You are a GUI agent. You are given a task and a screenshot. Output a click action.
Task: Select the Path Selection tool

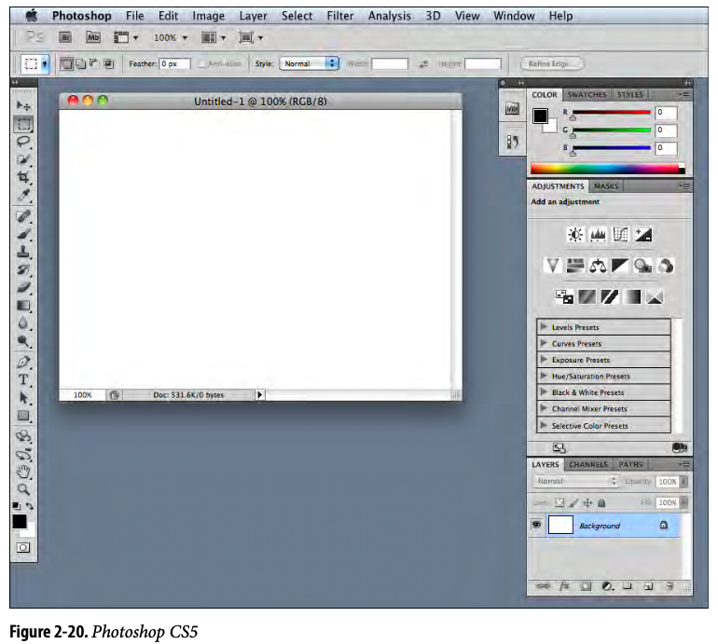click(x=23, y=398)
